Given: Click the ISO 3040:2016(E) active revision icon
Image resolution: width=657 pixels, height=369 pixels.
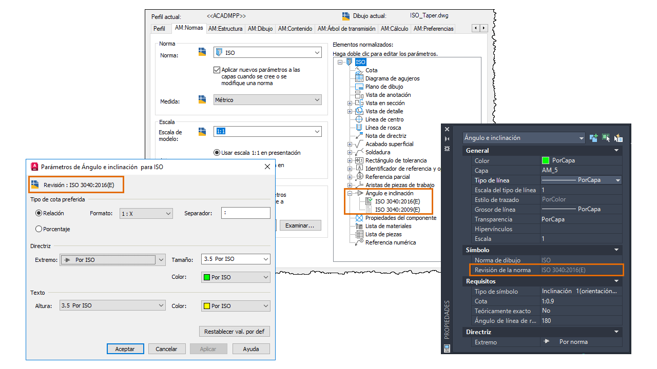Looking at the screenshot, I should pos(369,201).
